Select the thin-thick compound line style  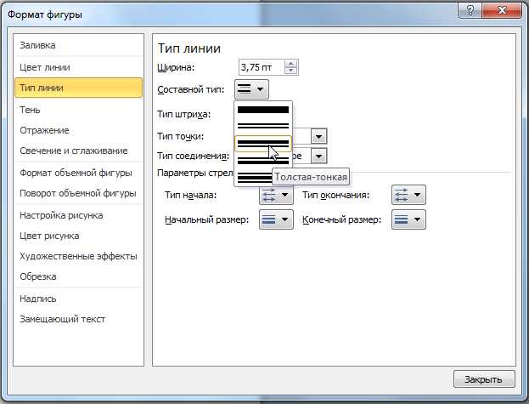click(263, 160)
